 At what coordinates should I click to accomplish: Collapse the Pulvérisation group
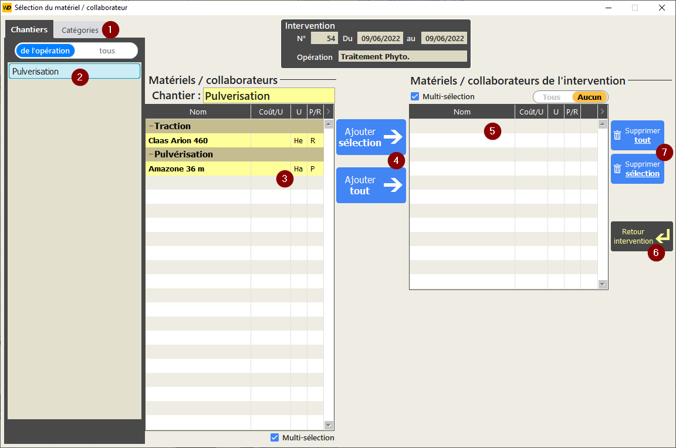pyautogui.click(x=151, y=154)
